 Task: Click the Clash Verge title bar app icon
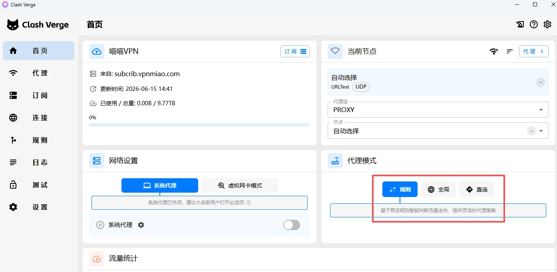(x=5, y=4)
